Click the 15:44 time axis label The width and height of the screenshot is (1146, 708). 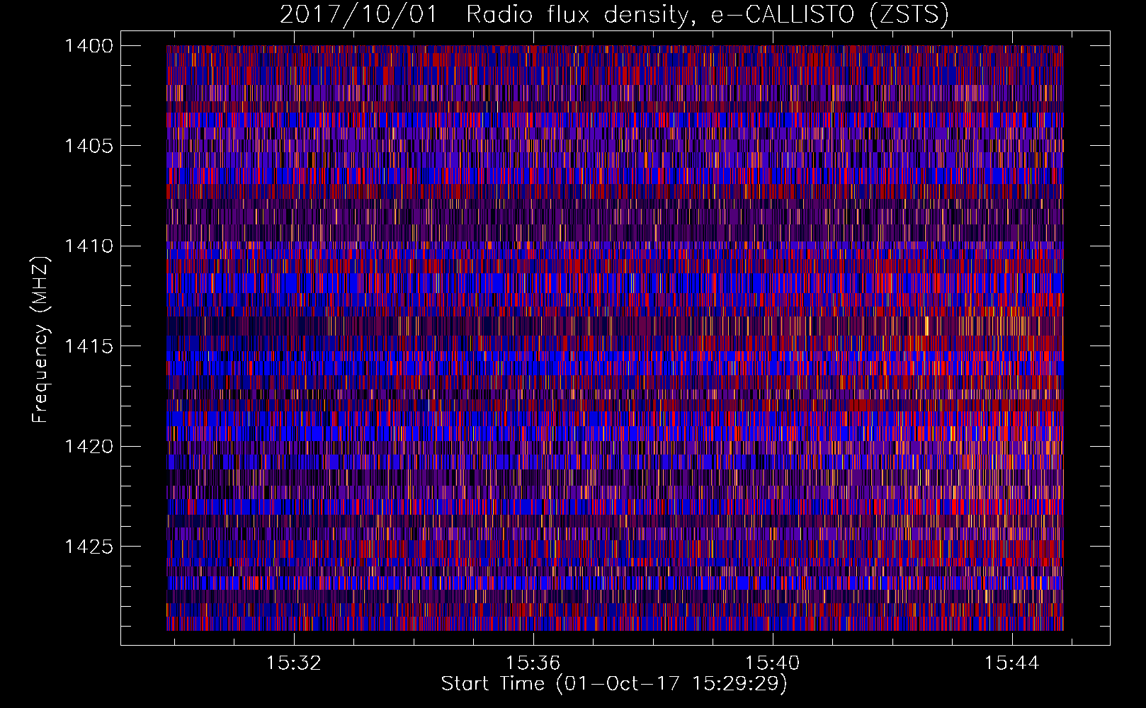pyautogui.click(x=1011, y=663)
